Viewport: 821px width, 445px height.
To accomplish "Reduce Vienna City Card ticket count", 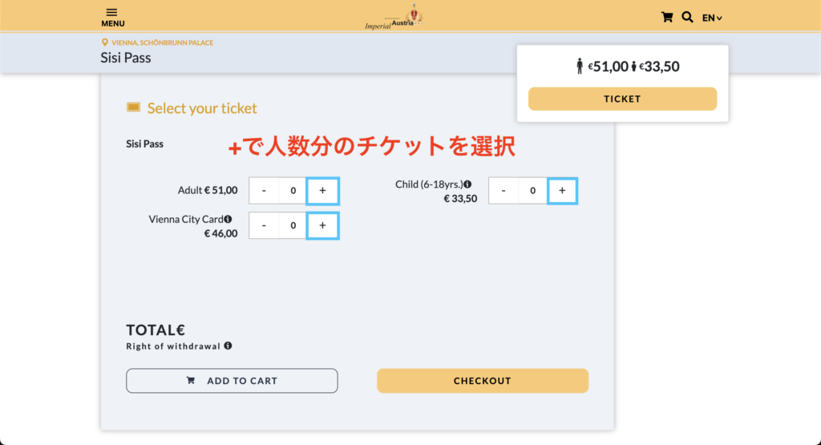I will pyautogui.click(x=264, y=225).
